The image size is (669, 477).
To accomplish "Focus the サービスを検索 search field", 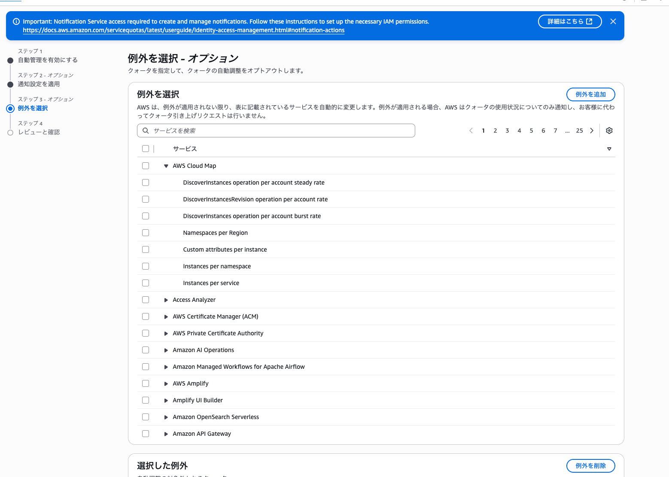I will pos(276,131).
